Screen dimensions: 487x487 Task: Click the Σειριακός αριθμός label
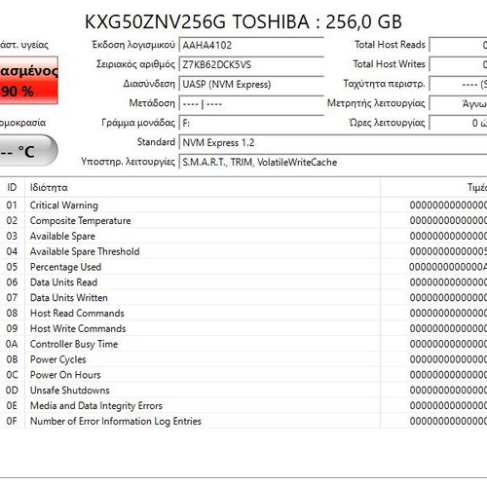tap(135, 64)
